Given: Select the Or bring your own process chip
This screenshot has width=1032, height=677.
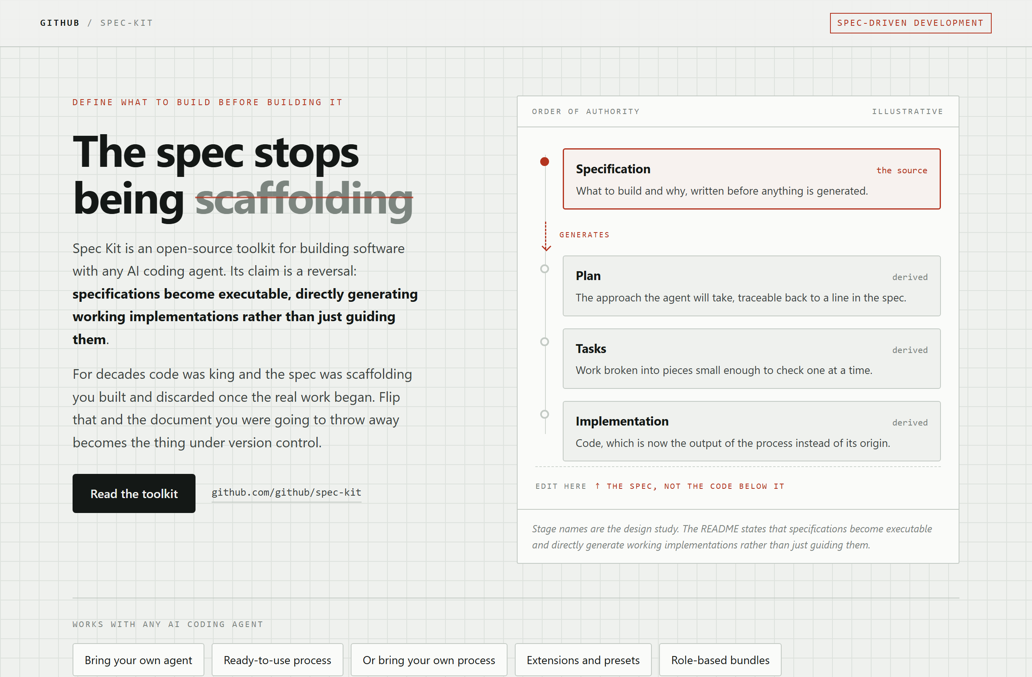Looking at the screenshot, I should coord(429,660).
